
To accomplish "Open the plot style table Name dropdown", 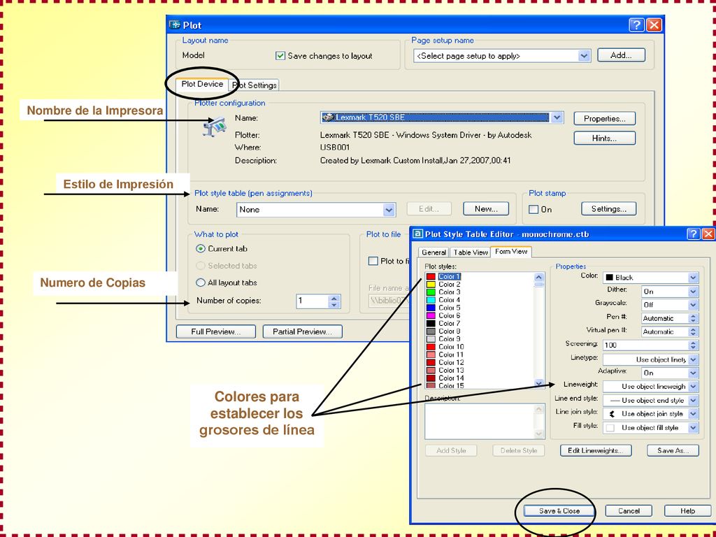I will [x=389, y=210].
